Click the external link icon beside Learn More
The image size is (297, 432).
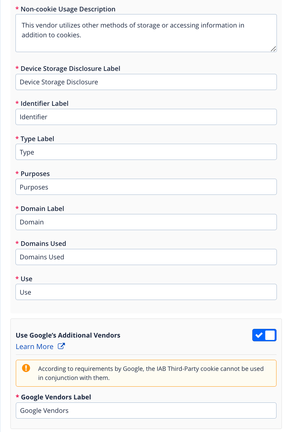61,346
